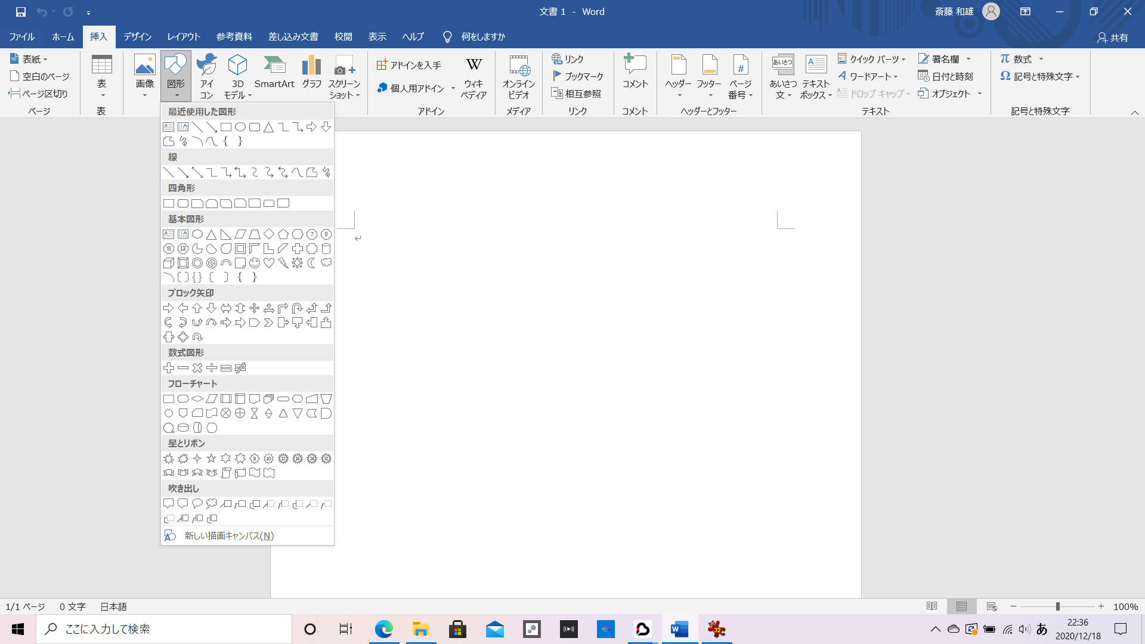Switch to 閲覧モード view in status bar
This screenshot has height=644, width=1145.
(932, 606)
